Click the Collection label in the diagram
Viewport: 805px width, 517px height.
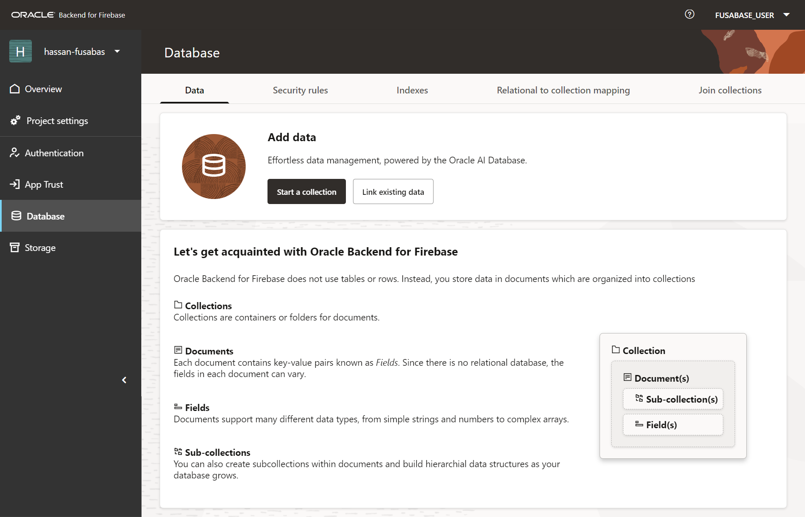click(644, 351)
